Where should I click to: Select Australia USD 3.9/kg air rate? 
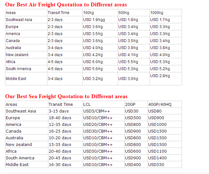tap(128, 48)
